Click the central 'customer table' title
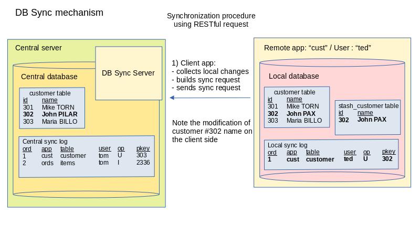The width and height of the screenshot is (420, 236). pos(50,93)
